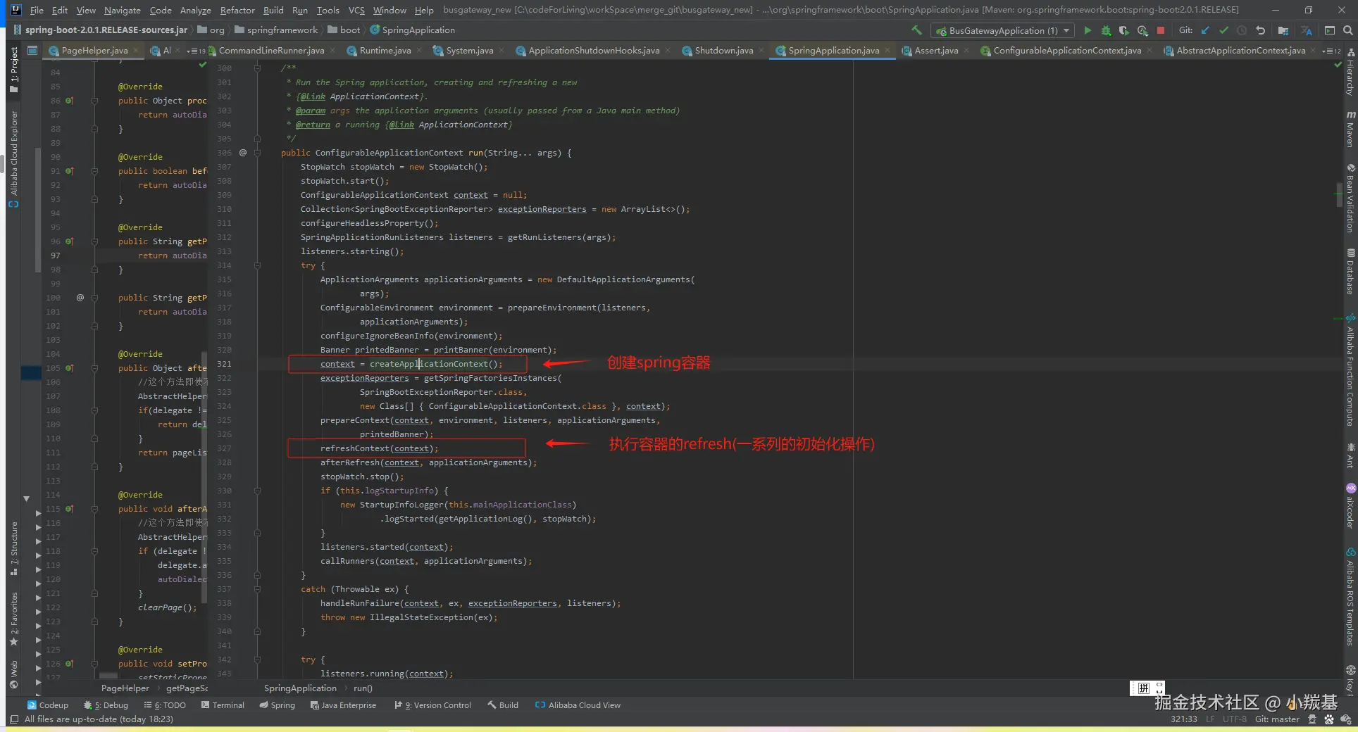
Task: Show hidden tabs list in left editor
Action: 197,51
